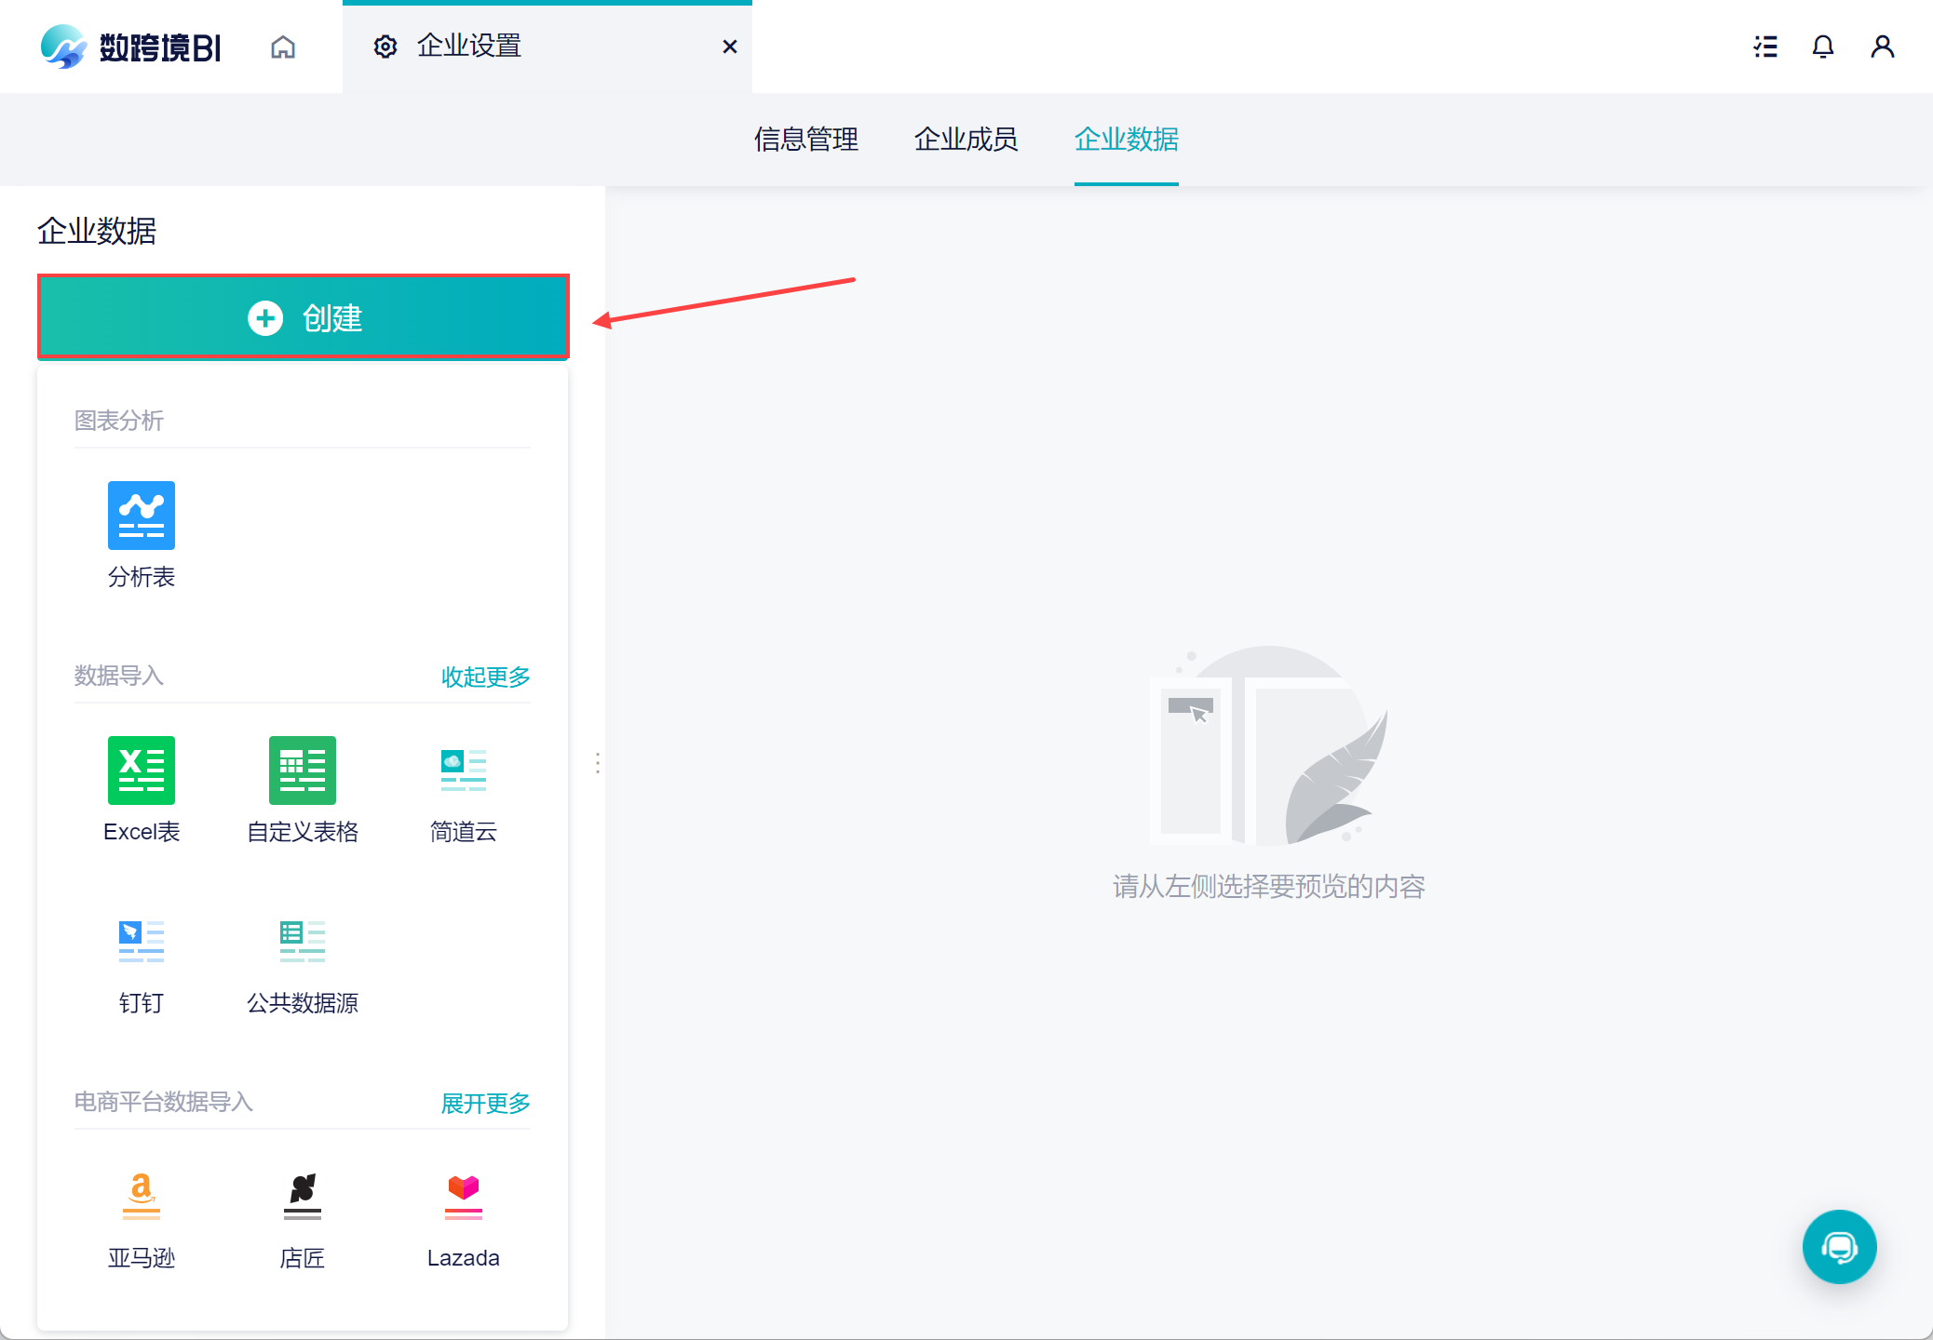Switch to the 信息管理 tab
The image size is (1933, 1340).
click(x=805, y=140)
